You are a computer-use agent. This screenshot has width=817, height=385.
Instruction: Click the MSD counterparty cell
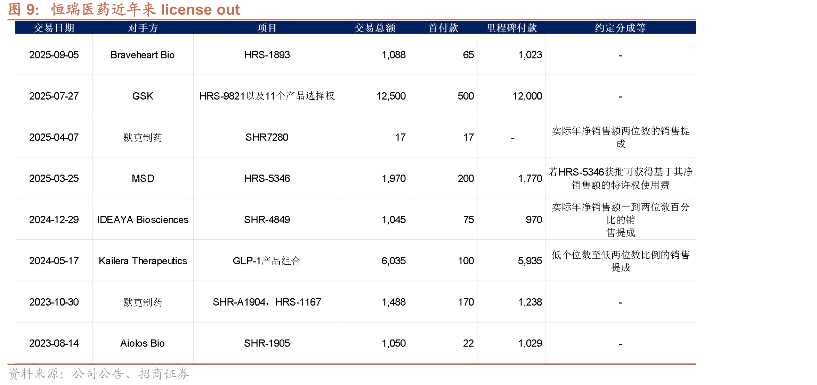143,179
